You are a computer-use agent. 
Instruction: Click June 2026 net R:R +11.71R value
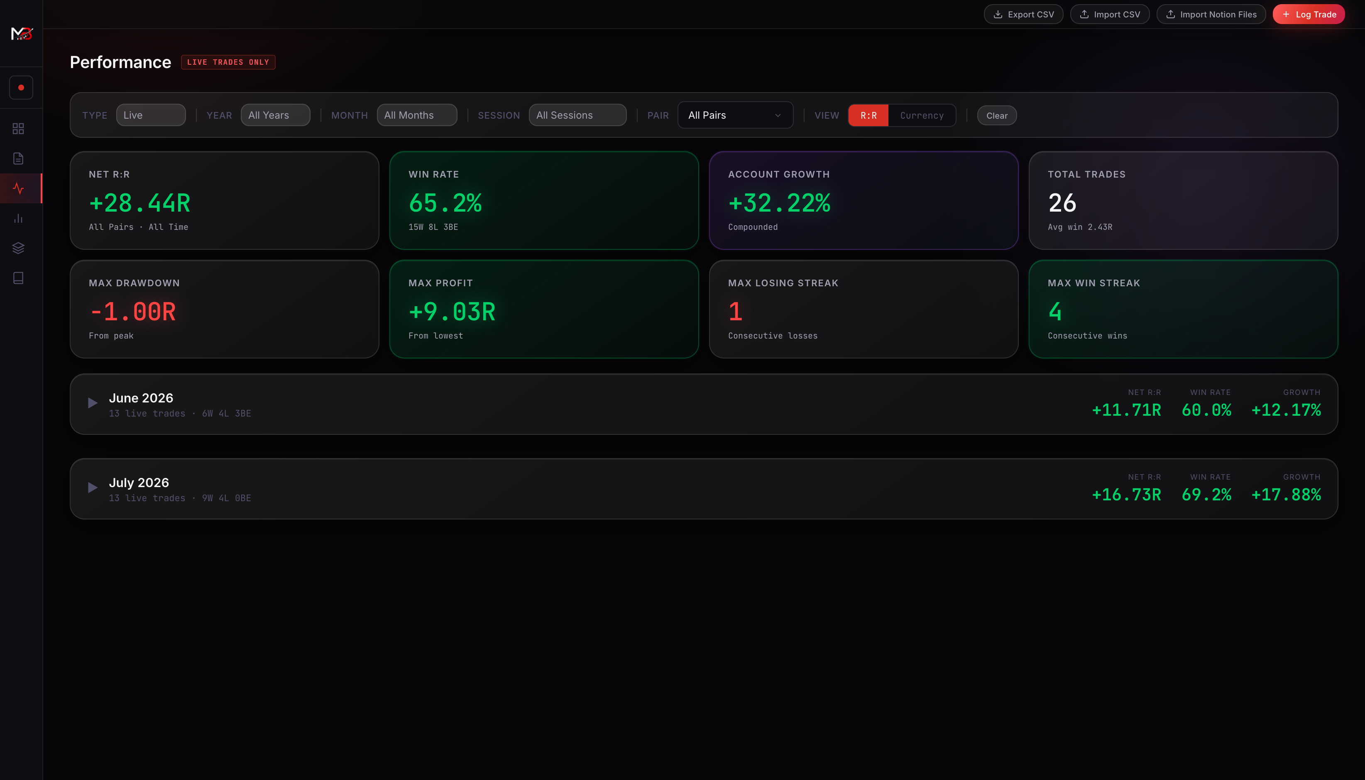click(x=1126, y=410)
